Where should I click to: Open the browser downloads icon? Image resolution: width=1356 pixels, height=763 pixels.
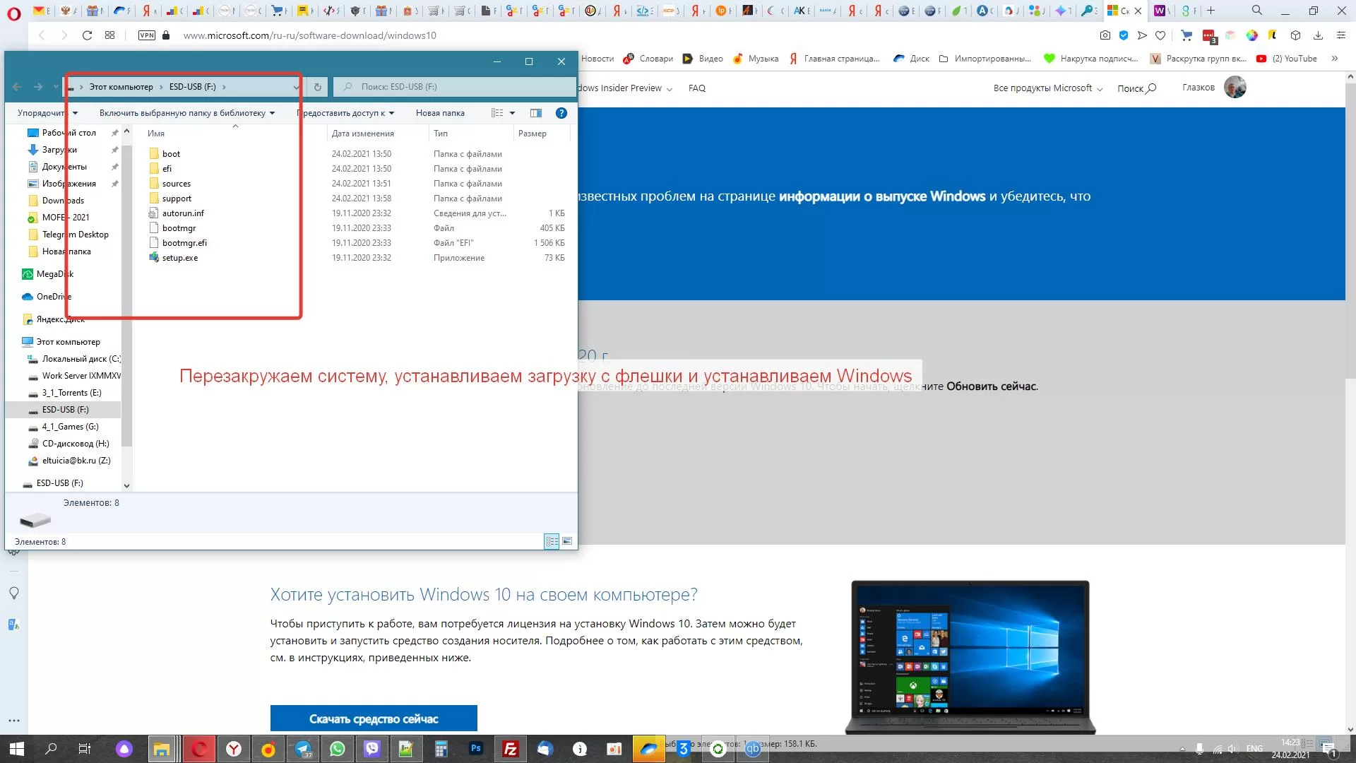[1318, 35]
